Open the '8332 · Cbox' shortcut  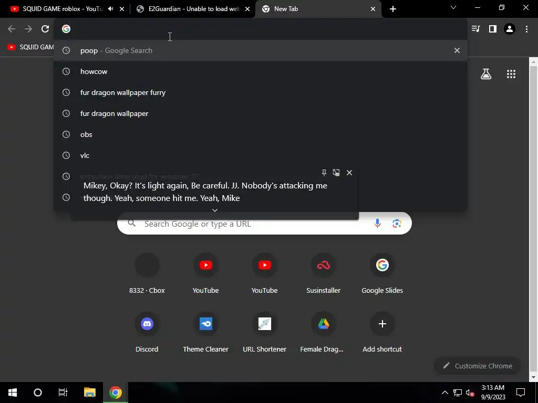pyautogui.click(x=147, y=274)
